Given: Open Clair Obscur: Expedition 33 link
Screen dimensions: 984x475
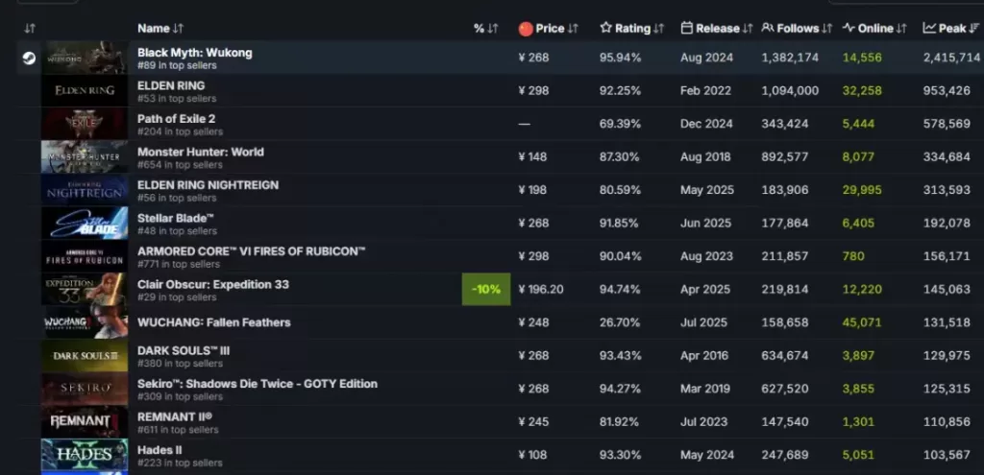Looking at the screenshot, I should point(213,284).
